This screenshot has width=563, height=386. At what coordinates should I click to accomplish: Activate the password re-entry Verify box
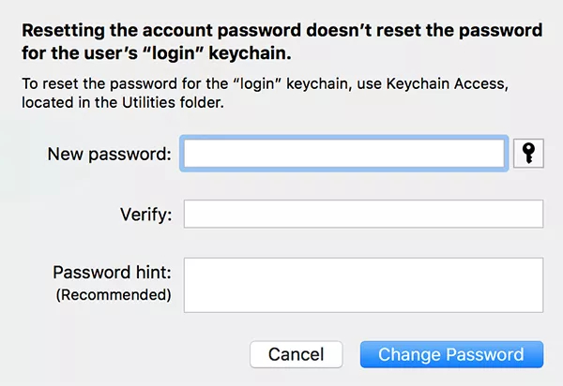pyautogui.click(x=363, y=215)
